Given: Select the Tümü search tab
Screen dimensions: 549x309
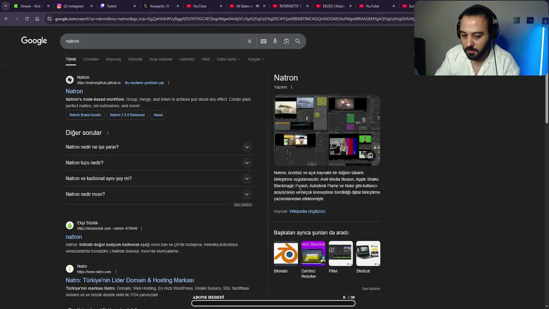Looking at the screenshot, I should (71, 59).
